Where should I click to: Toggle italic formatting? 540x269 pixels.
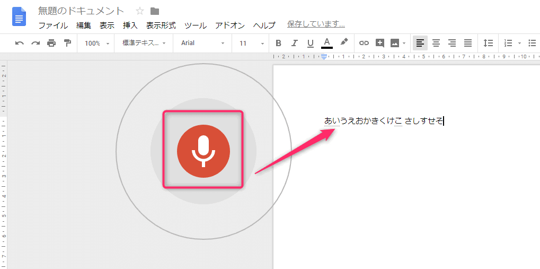pyautogui.click(x=295, y=43)
